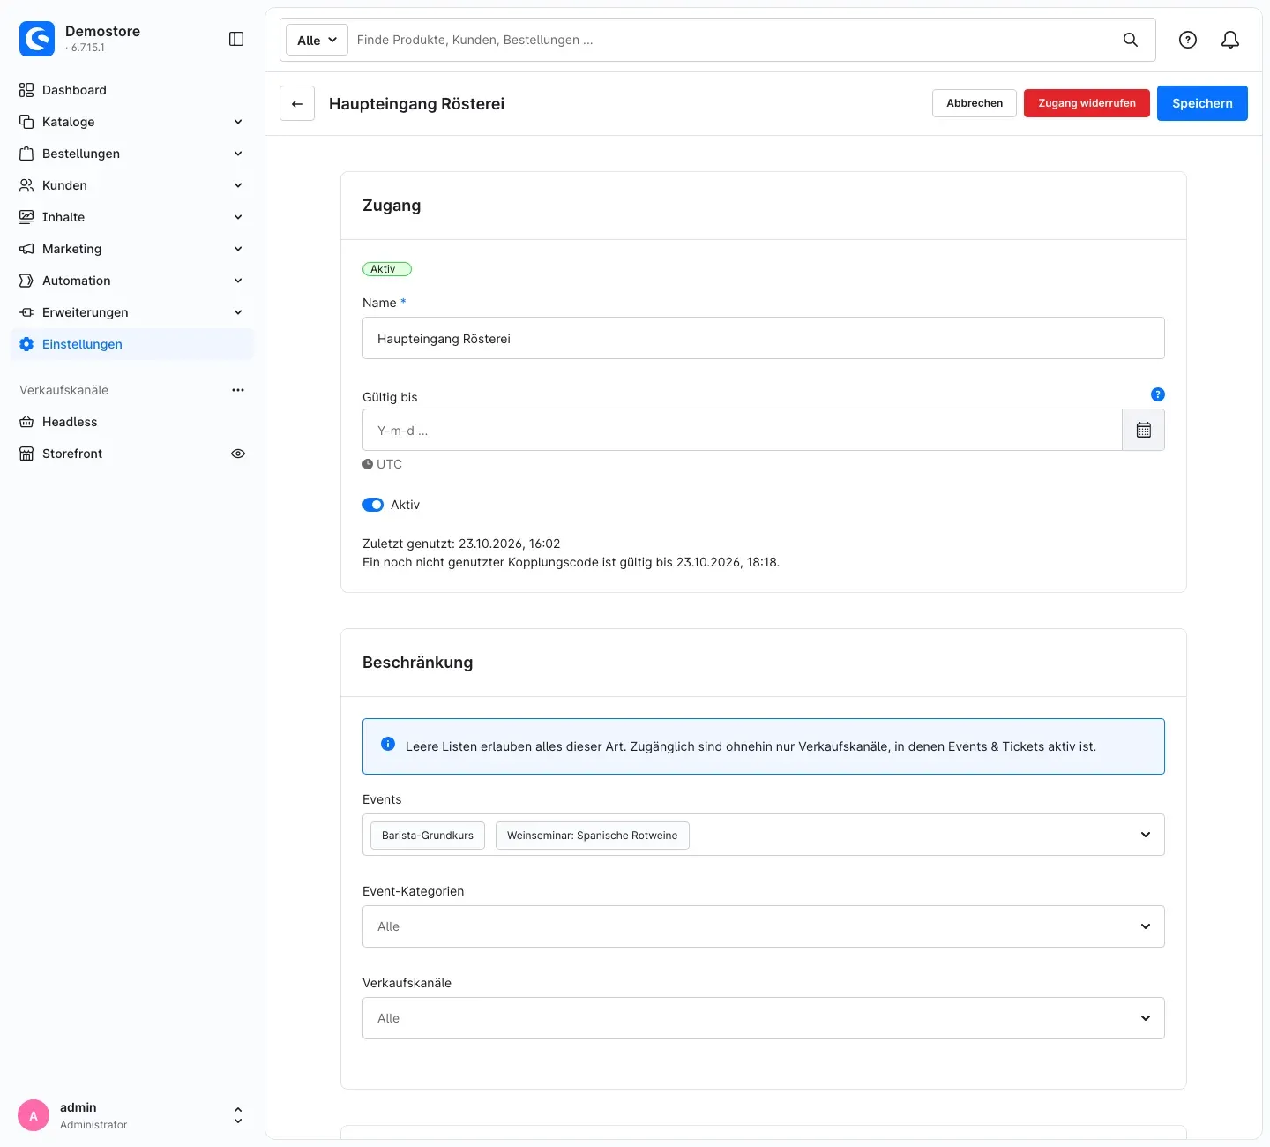Open Inhalte menu item

(132, 217)
